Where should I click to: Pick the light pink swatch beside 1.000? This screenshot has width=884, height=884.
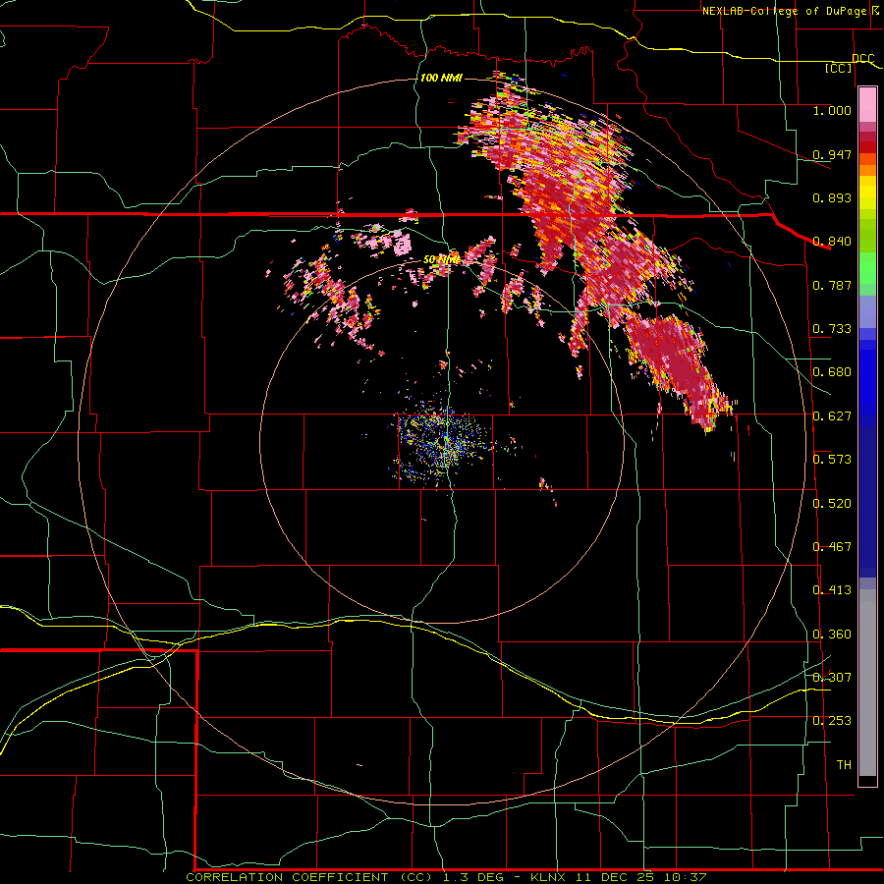pos(867,105)
